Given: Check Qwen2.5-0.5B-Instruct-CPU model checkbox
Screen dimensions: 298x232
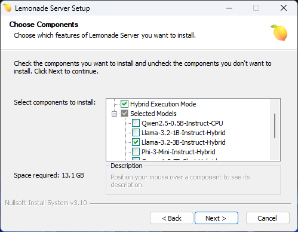Looking at the screenshot, I should tap(136, 123).
